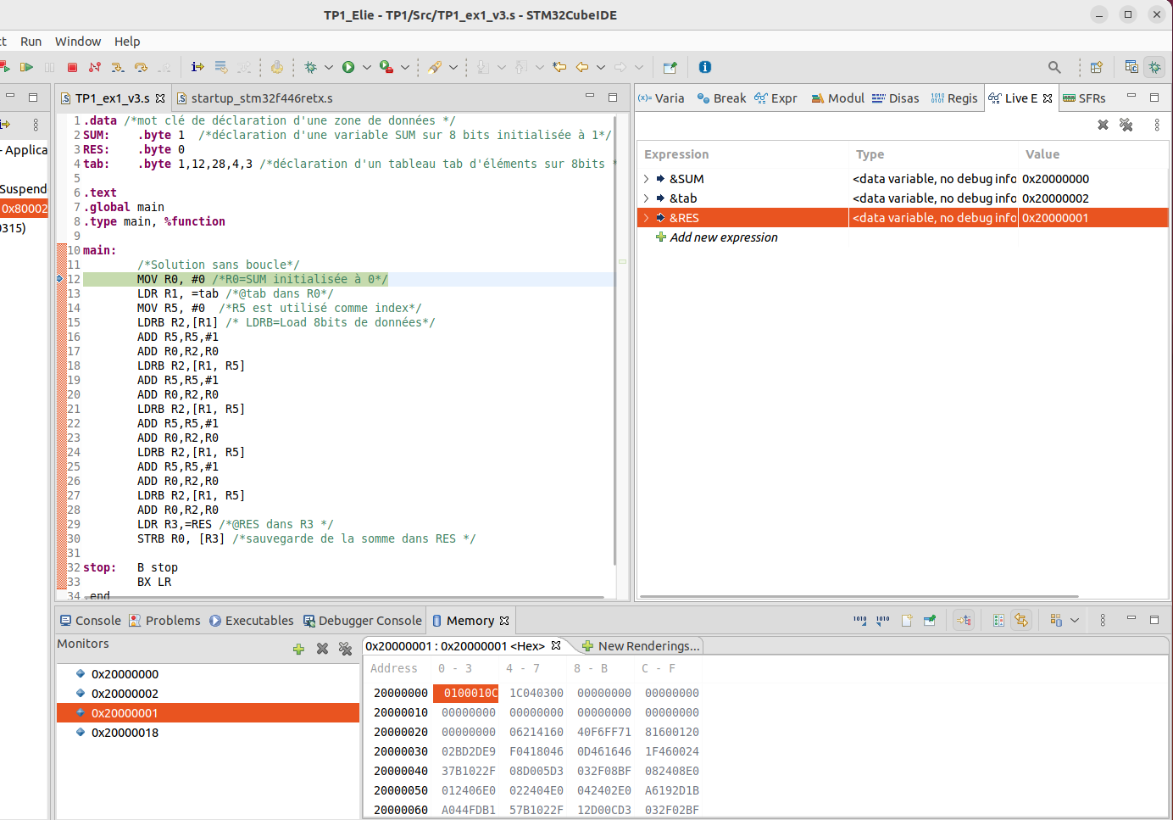Select memory monitor 0x20000018
The width and height of the screenshot is (1173, 820).
point(125,733)
